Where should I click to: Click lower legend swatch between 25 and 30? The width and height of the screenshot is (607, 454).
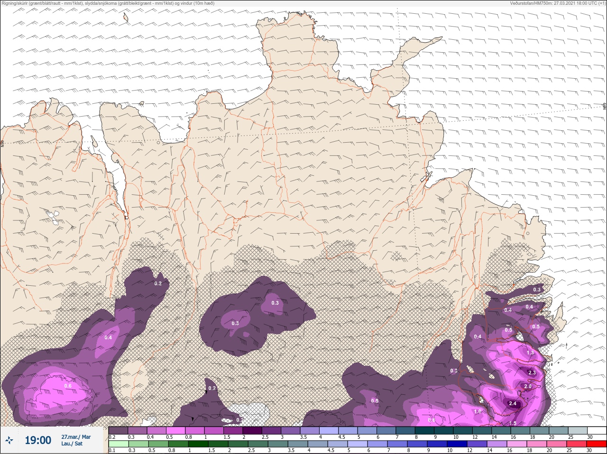(577, 444)
